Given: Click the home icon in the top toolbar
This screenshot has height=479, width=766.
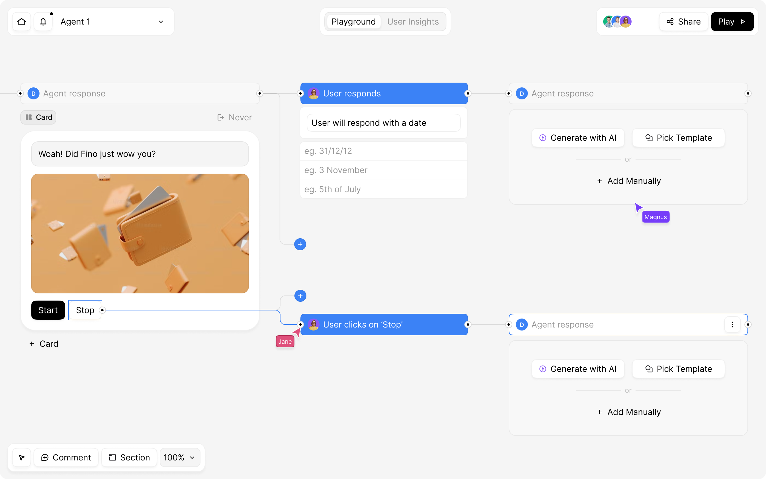Looking at the screenshot, I should click(21, 21).
